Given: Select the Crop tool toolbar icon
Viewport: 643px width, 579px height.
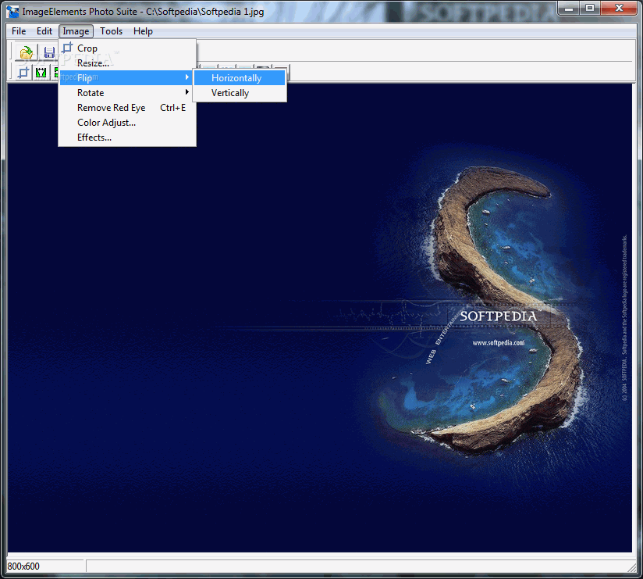Looking at the screenshot, I should [x=23, y=73].
